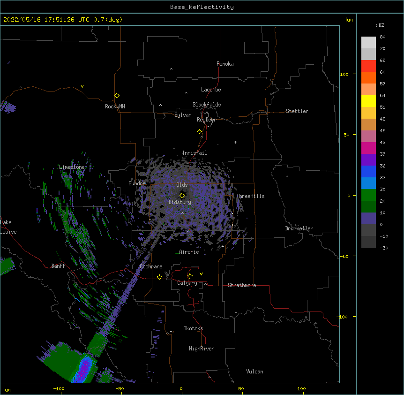Click the Vulcan town label
The image size is (404, 395).
[254, 372]
